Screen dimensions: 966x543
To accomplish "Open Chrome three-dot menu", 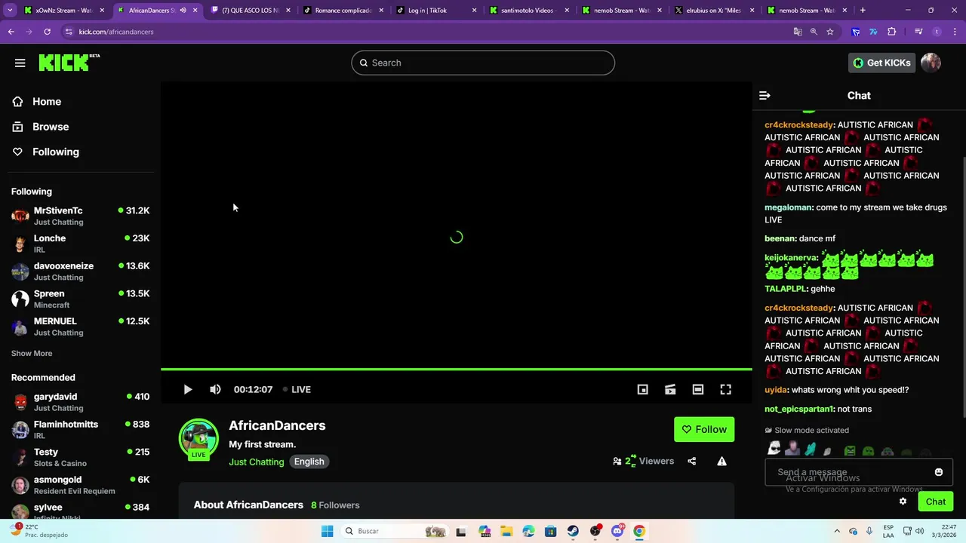I will pyautogui.click(x=955, y=32).
